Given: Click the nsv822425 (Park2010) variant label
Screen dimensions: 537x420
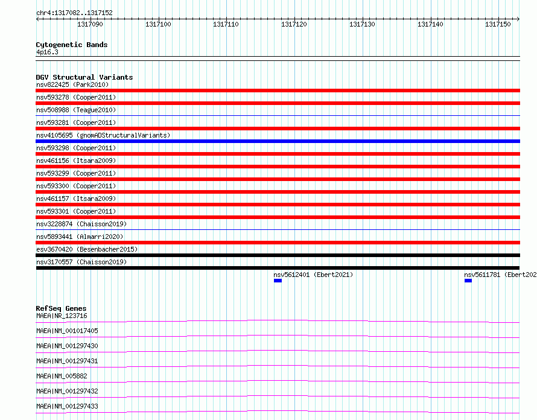Looking at the screenshot, I should (x=72, y=84).
